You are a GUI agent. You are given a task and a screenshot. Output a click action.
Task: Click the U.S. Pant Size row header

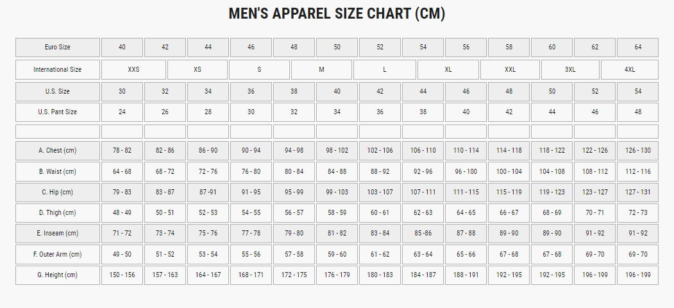click(58, 112)
